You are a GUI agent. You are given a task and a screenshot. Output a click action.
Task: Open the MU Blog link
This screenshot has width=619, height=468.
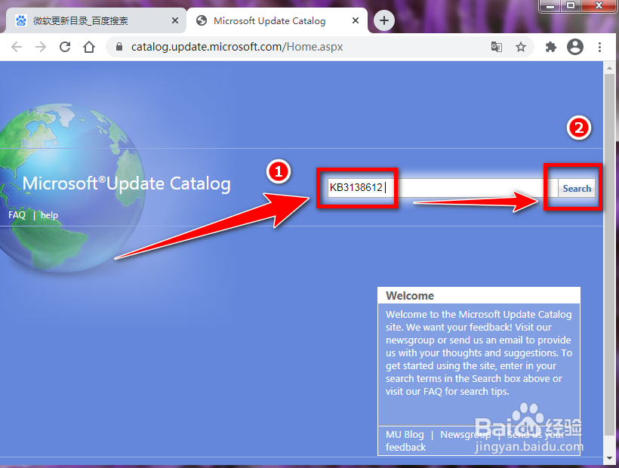pos(405,435)
